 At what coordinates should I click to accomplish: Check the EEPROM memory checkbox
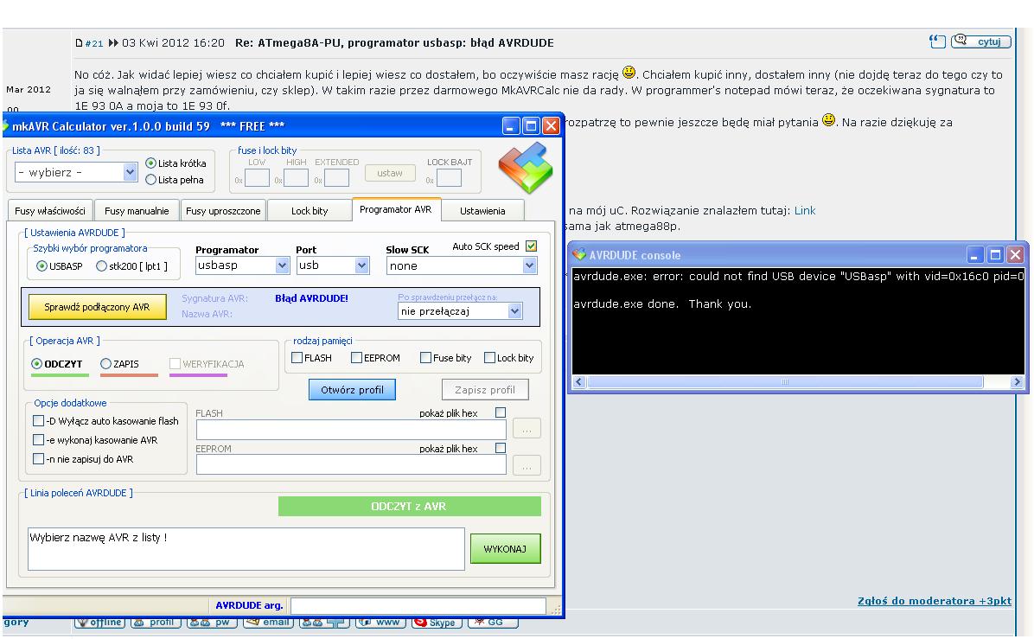click(x=357, y=357)
